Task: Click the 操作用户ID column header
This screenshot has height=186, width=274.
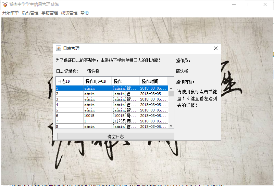Action: (x=98, y=81)
